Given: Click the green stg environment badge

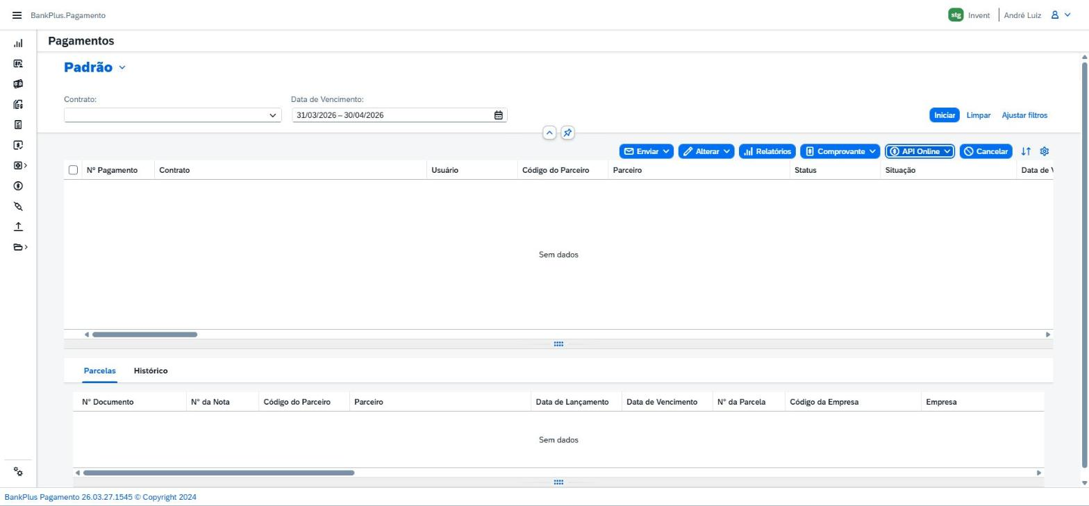Looking at the screenshot, I should tap(956, 15).
